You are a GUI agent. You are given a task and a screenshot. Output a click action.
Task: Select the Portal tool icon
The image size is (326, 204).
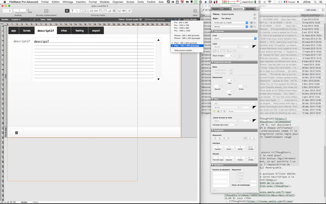105,11
